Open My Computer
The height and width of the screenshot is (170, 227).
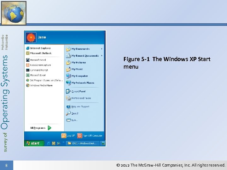point(77,76)
